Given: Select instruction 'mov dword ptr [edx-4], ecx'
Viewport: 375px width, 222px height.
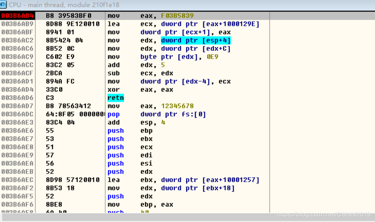Looking at the screenshot, I should 169,81.
